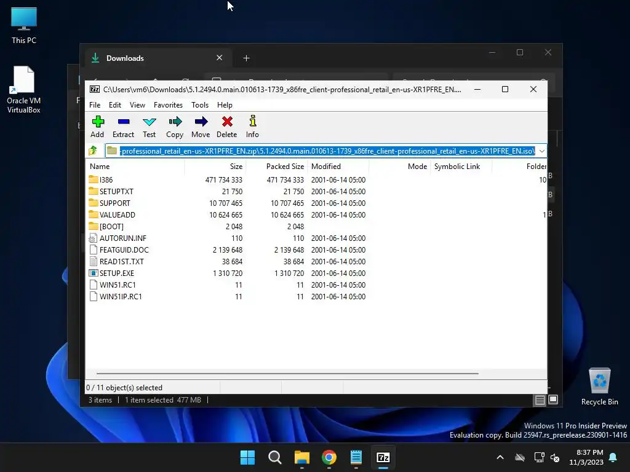Viewport: 630px width, 472px height.
Task: Open the Favorites menu
Action: pos(168,104)
